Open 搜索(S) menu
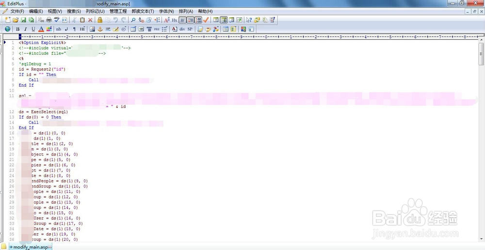 tap(74, 11)
